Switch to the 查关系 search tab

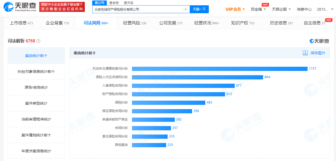[129, 3]
